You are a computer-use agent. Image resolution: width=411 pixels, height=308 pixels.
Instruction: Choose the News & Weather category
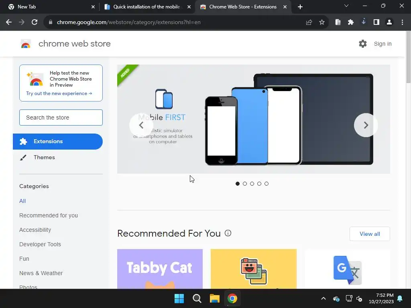pyautogui.click(x=41, y=273)
